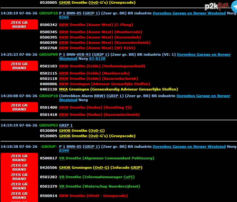Click ZEER GR BRAND badge beside 0502103

(x=19, y=66)
